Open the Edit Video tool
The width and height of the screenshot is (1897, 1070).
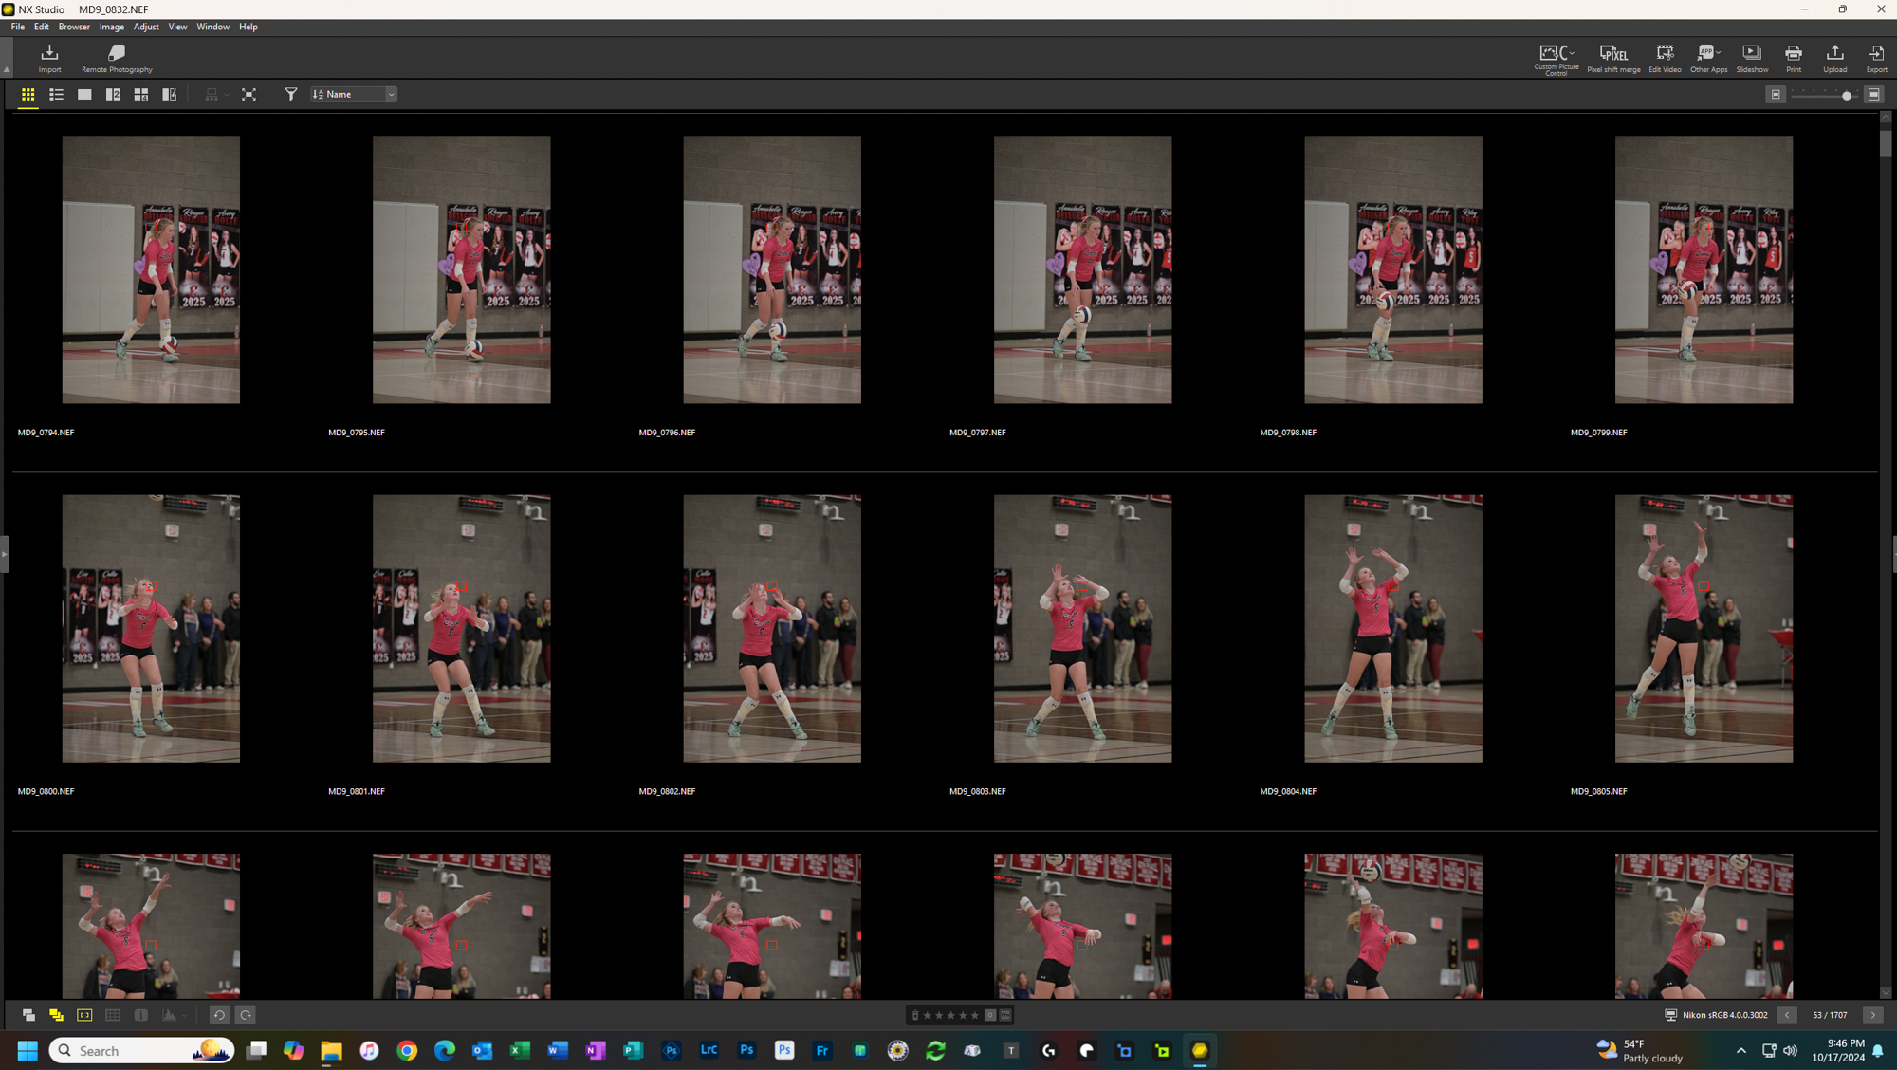[1665, 59]
